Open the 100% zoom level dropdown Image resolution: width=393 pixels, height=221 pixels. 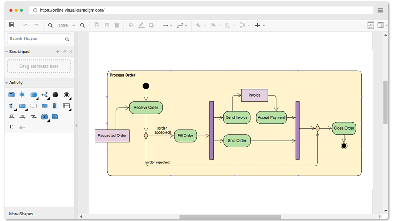66,26
